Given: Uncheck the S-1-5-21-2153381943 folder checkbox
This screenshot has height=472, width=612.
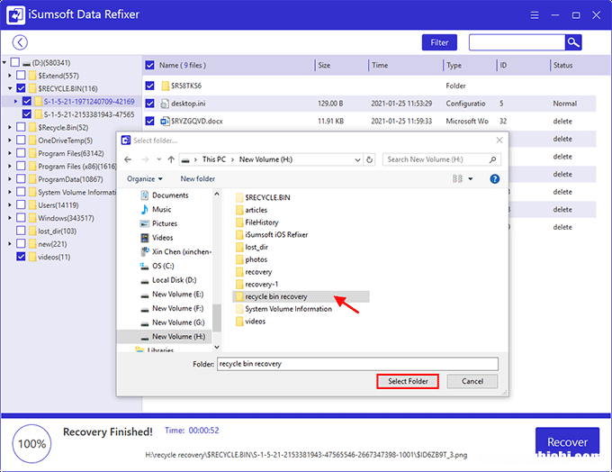Looking at the screenshot, I should pyautogui.click(x=26, y=114).
